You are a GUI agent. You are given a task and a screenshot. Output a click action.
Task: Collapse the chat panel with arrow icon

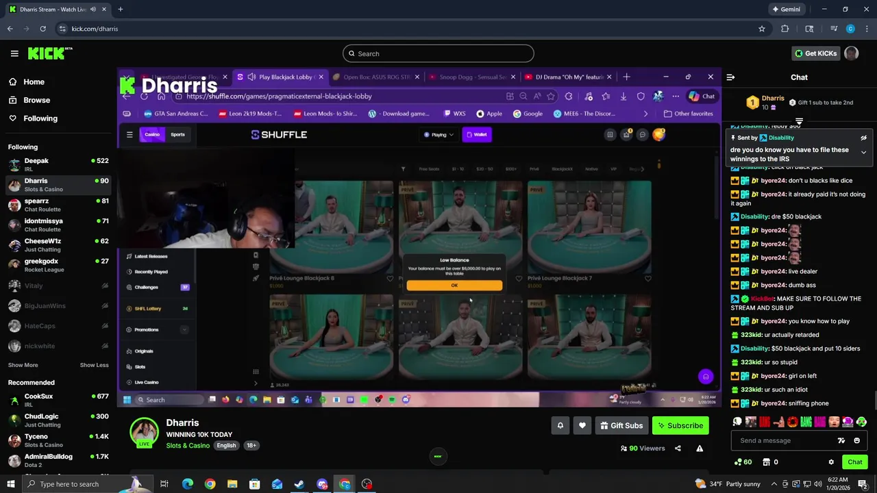(730, 77)
